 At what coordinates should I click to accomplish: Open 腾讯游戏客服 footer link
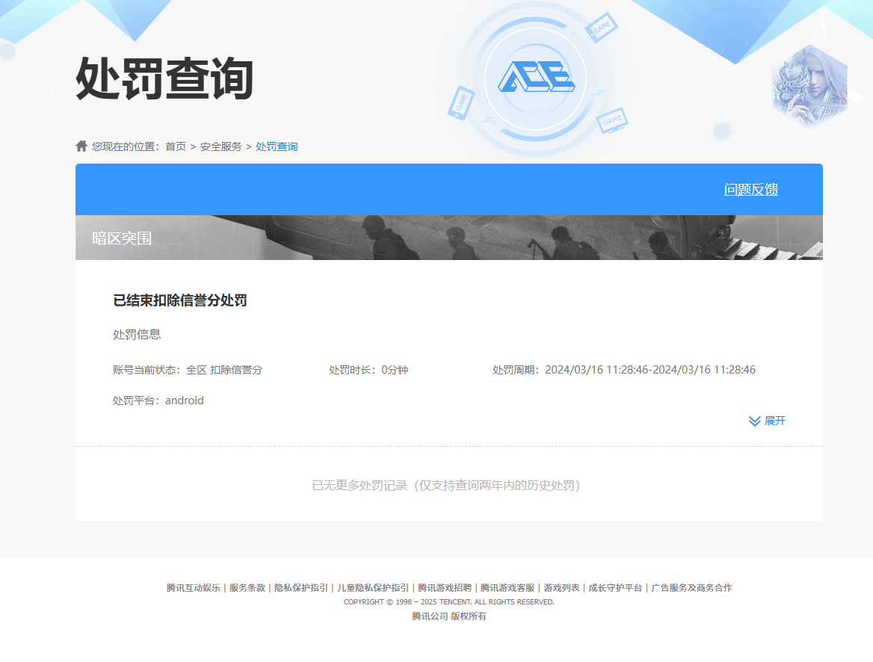(508, 588)
